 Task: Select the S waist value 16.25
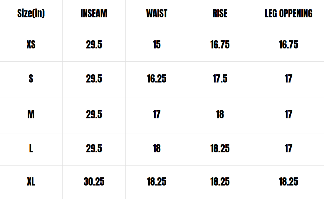(x=157, y=79)
